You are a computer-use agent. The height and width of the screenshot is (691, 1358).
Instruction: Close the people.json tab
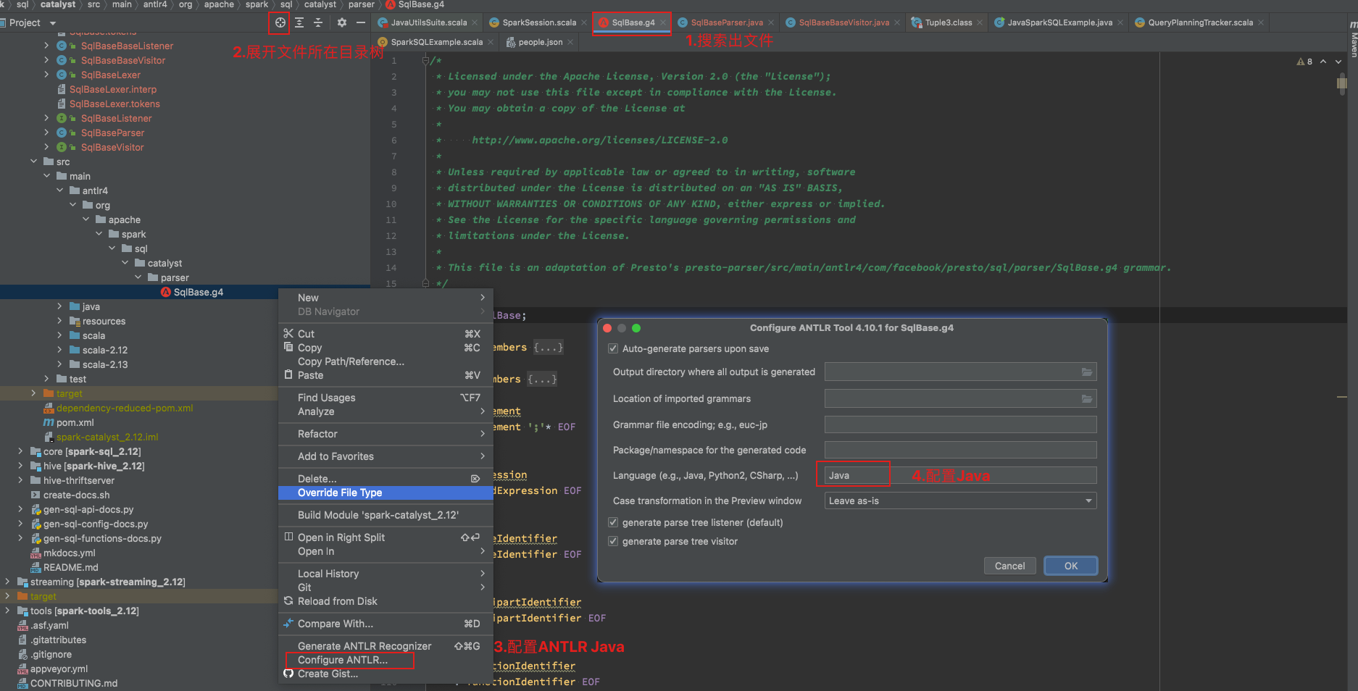click(570, 42)
